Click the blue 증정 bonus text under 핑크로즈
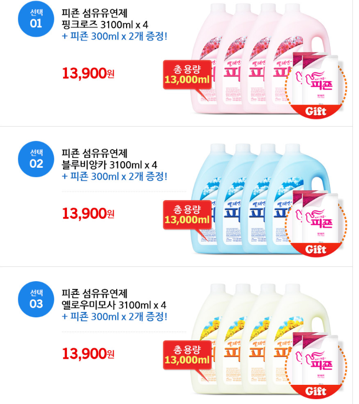Image resolution: width=359 pixels, height=404 pixels. point(115,36)
